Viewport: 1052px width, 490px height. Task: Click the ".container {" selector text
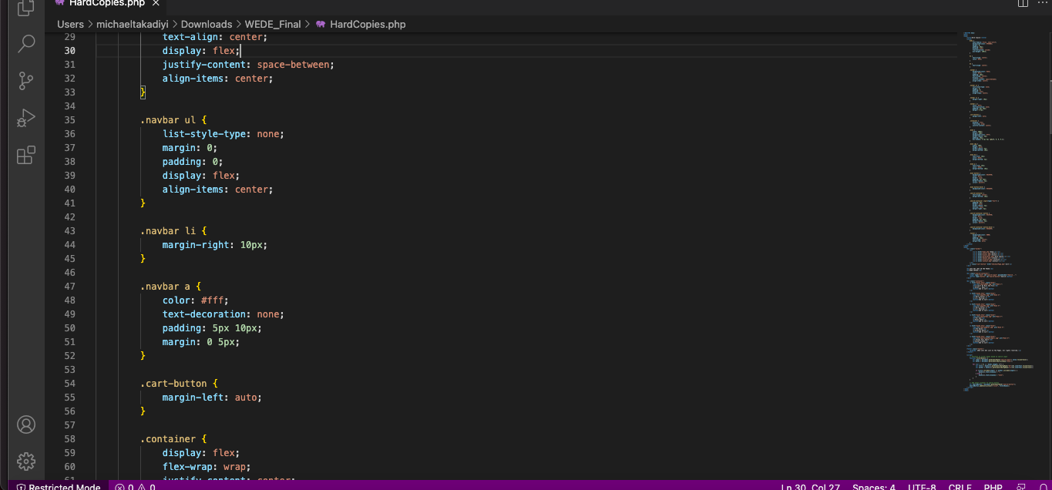[173, 439]
